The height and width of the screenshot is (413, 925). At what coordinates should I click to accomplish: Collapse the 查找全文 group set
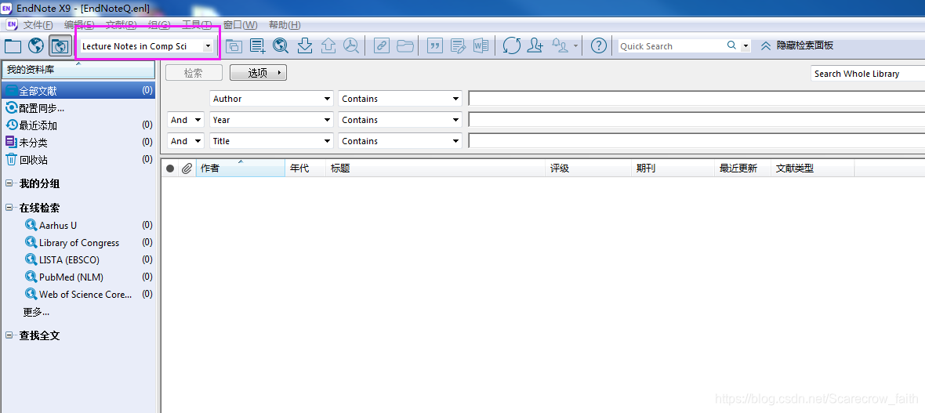pyautogui.click(x=9, y=335)
